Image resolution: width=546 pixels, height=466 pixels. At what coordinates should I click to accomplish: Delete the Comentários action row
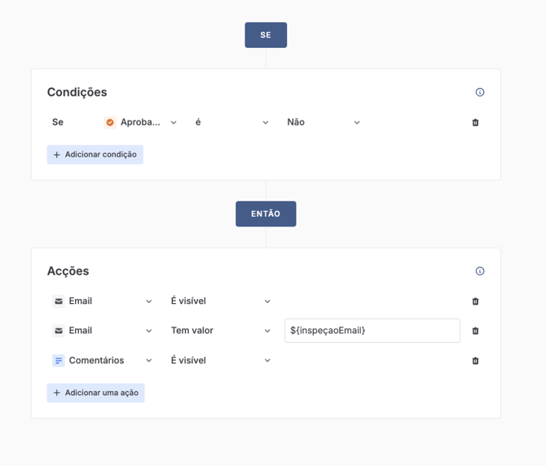476,361
